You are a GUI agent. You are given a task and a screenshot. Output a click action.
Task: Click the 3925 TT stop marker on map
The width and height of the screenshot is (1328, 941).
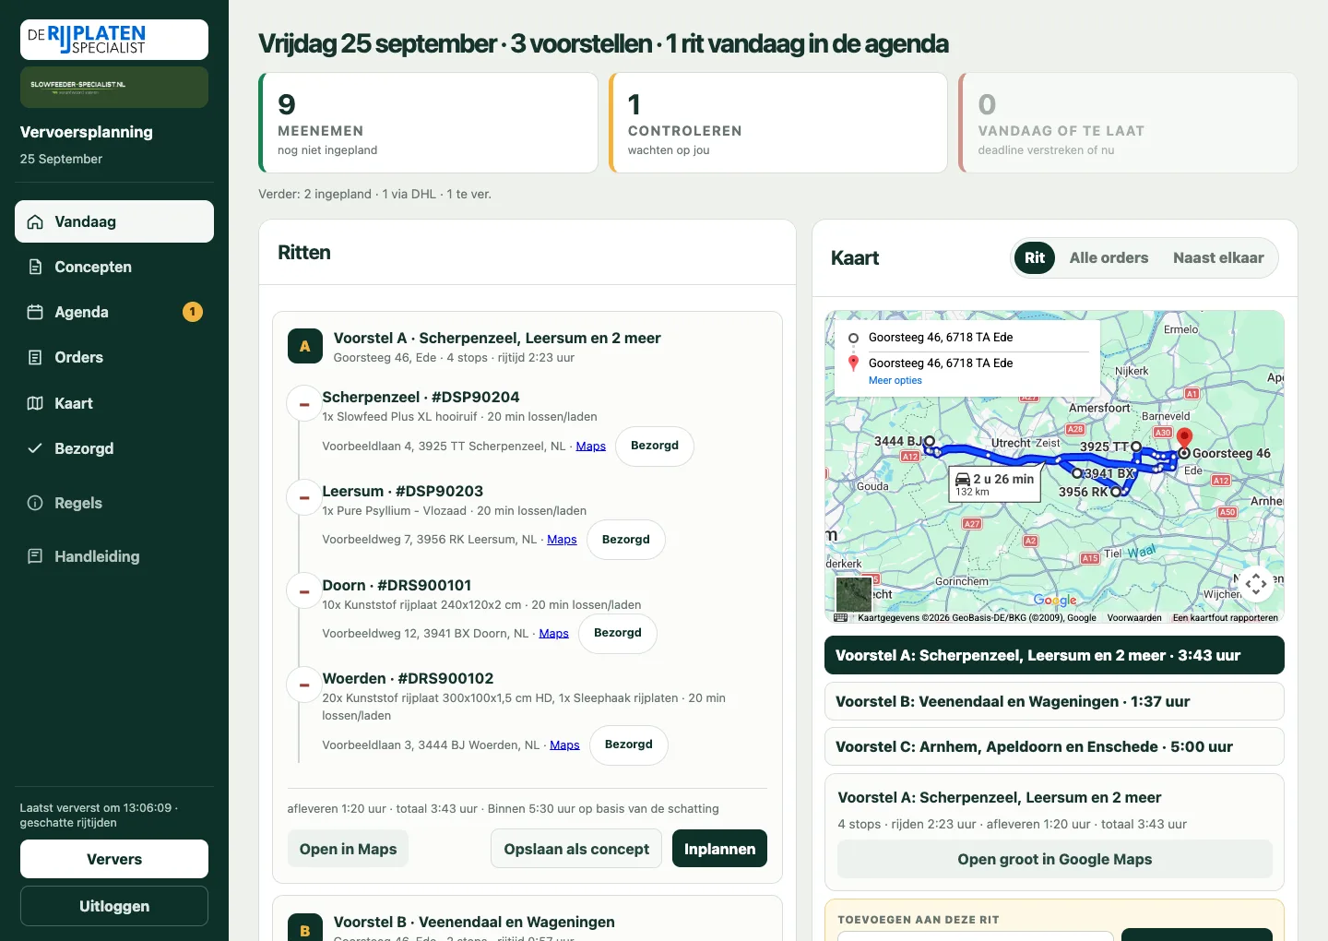point(1136,447)
